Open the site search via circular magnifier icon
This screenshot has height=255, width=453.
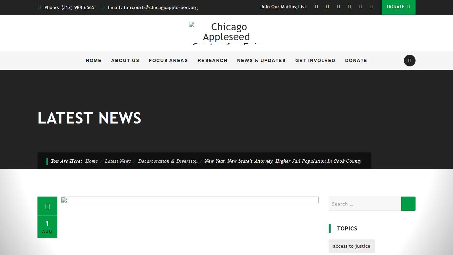point(410,60)
